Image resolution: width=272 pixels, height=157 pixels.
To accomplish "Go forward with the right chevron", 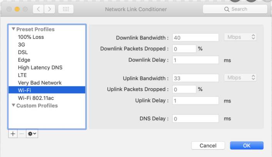I will [50, 9].
